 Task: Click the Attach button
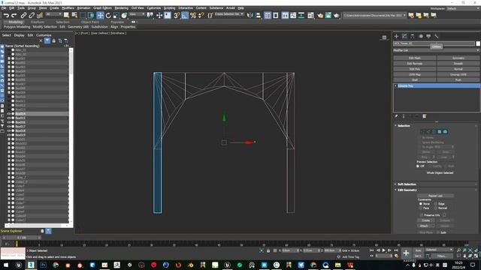(424, 226)
